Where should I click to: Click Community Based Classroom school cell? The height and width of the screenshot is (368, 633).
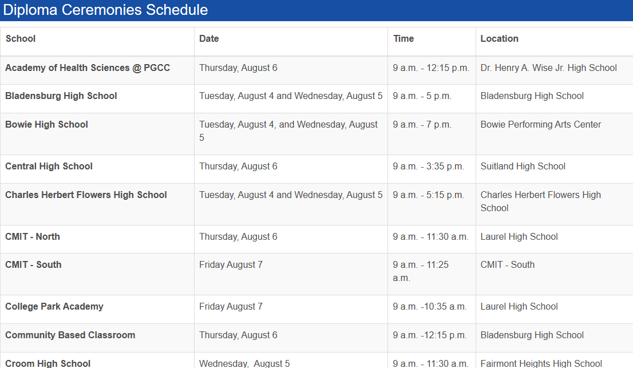click(x=70, y=335)
